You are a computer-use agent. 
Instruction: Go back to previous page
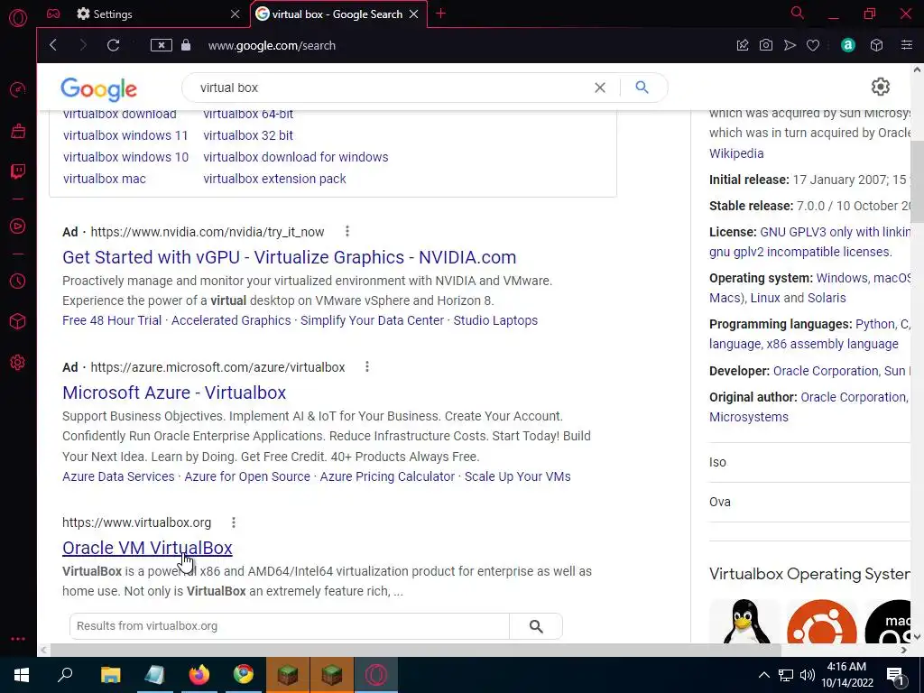pos(53,45)
